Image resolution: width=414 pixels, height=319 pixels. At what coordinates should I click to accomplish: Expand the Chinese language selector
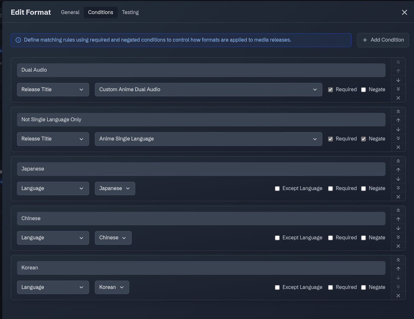pyautogui.click(x=113, y=238)
